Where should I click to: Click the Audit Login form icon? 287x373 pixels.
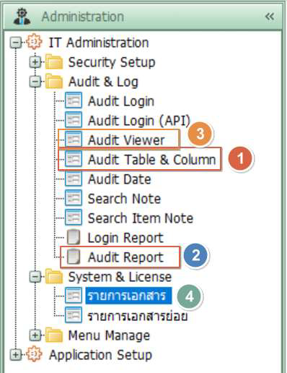74,100
